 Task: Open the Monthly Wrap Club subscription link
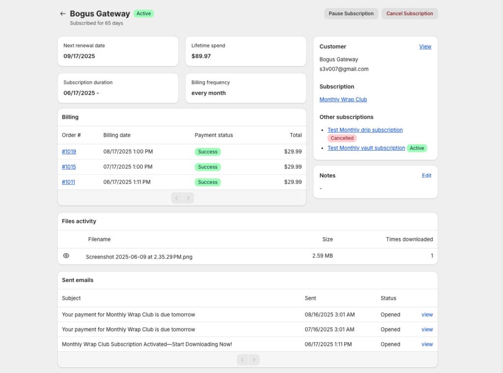343,100
